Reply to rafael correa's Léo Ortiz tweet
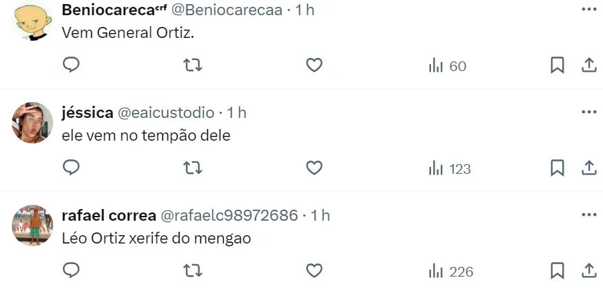The width and height of the screenshot is (603, 289). point(71,270)
